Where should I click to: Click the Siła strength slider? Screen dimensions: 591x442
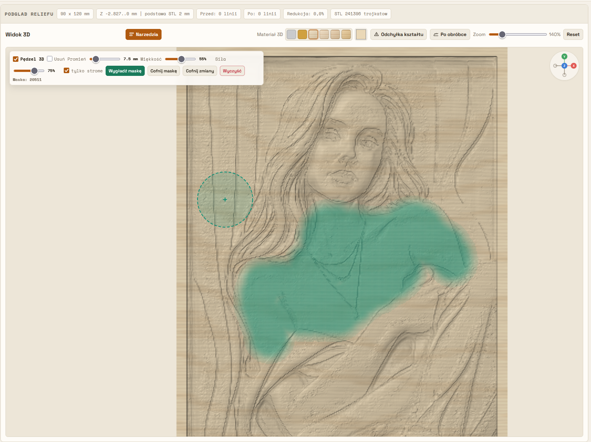29,71
